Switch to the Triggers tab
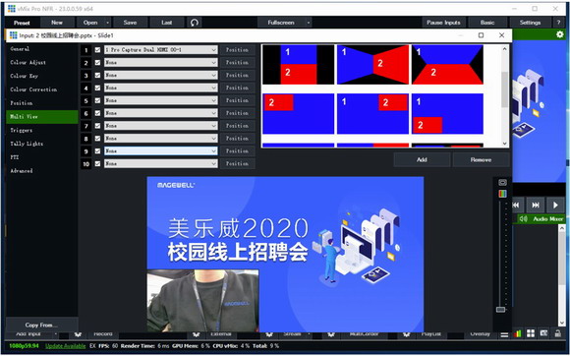The height and width of the screenshot is (356, 570). [21, 130]
